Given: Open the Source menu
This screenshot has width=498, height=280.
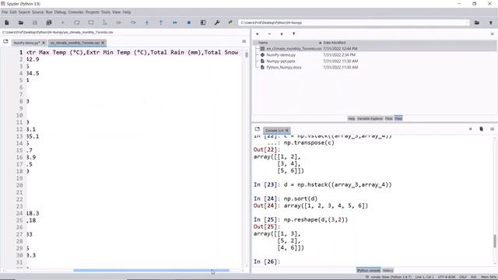Looking at the screenshot, I should click(x=38, y=12).
